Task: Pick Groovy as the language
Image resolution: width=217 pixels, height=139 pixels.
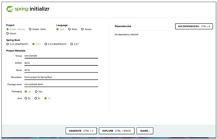Action: coord(86,29)
